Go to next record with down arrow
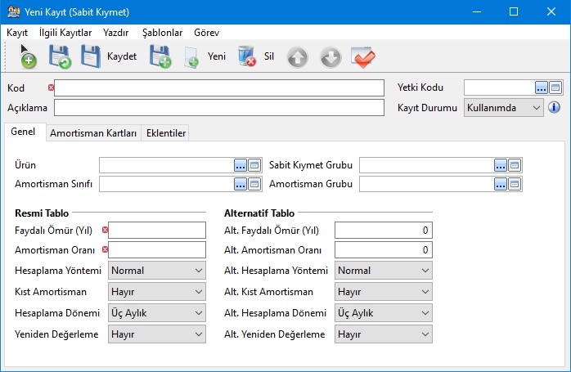Screen dimensions: 571x372 pos(330,57)
